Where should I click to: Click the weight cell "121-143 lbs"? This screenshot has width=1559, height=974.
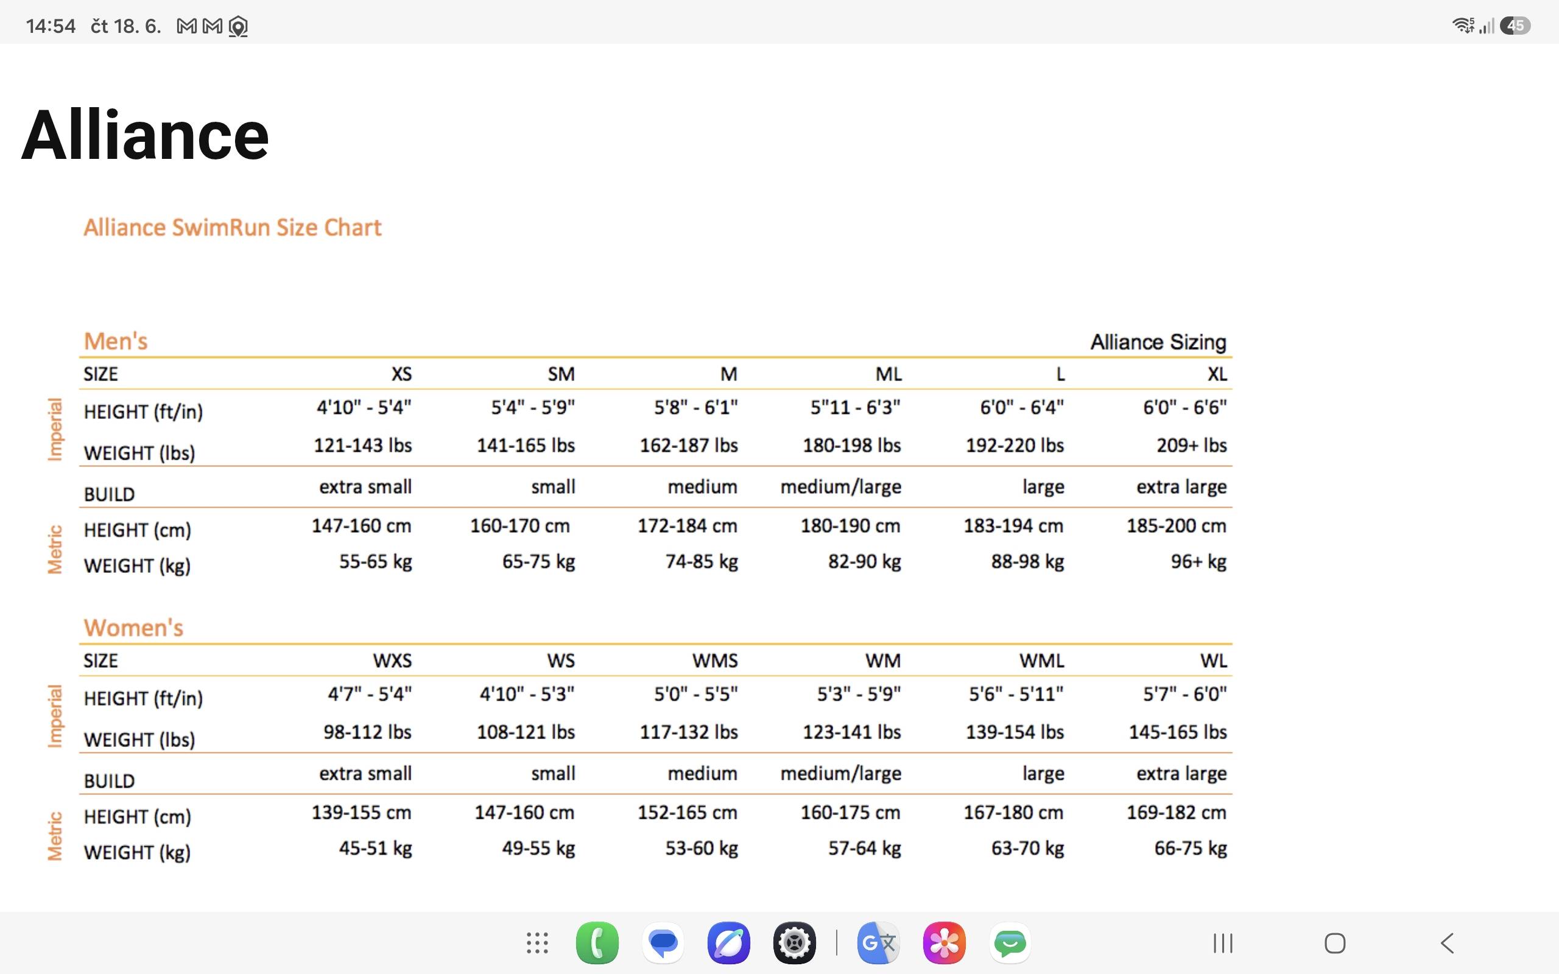[363, 445]
